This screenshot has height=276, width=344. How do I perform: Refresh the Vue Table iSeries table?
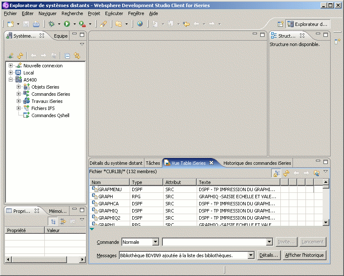pyautogui.click(x=286, y=173)
